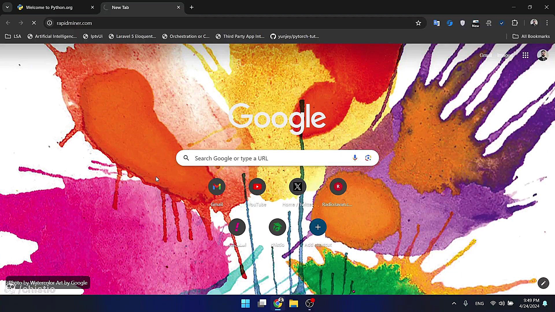Open File Explorer from the taskbar
Screen dimensions: 555x312
(x=293, y=303)
